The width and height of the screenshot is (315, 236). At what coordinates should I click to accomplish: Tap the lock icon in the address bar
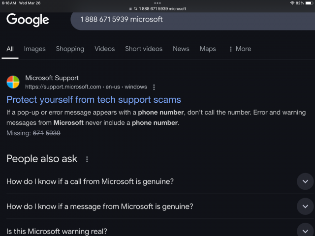[x=130, y=9]
